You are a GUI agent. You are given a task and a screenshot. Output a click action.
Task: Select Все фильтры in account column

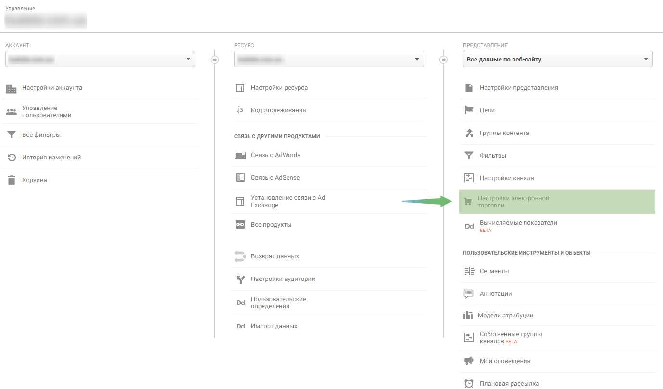tap(41, 135)
